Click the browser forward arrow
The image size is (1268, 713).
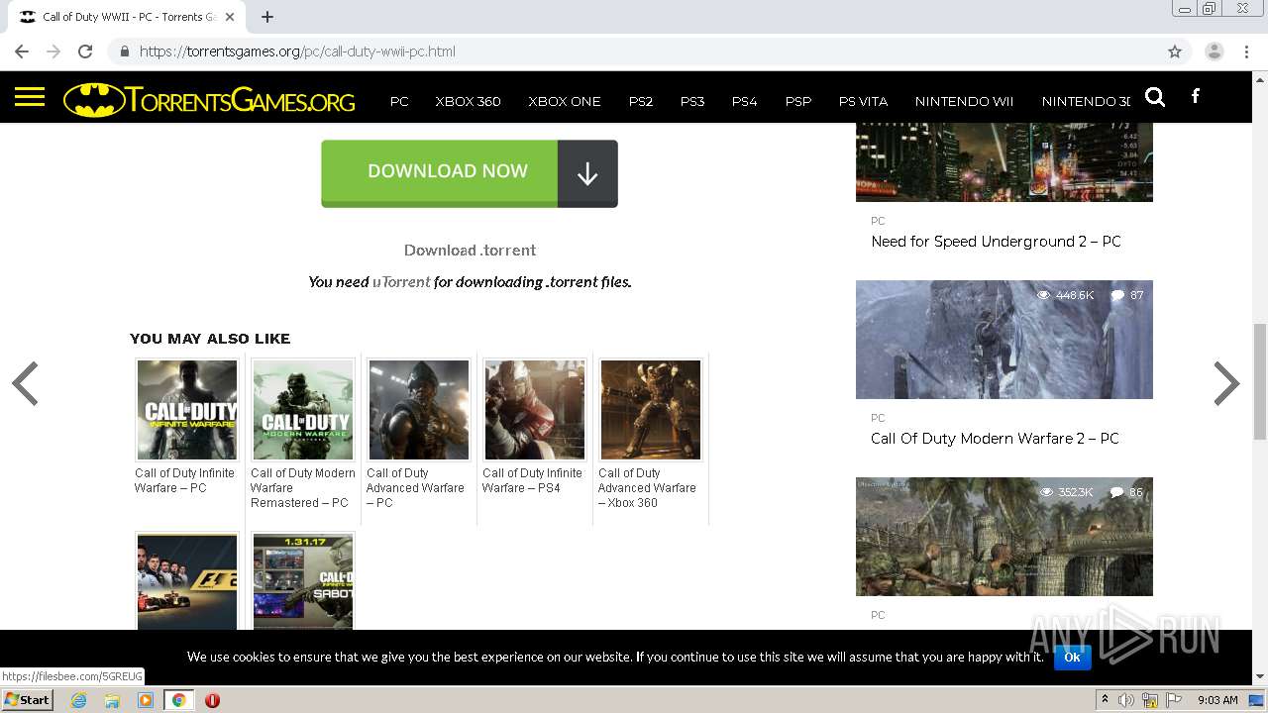coord(53,51)
